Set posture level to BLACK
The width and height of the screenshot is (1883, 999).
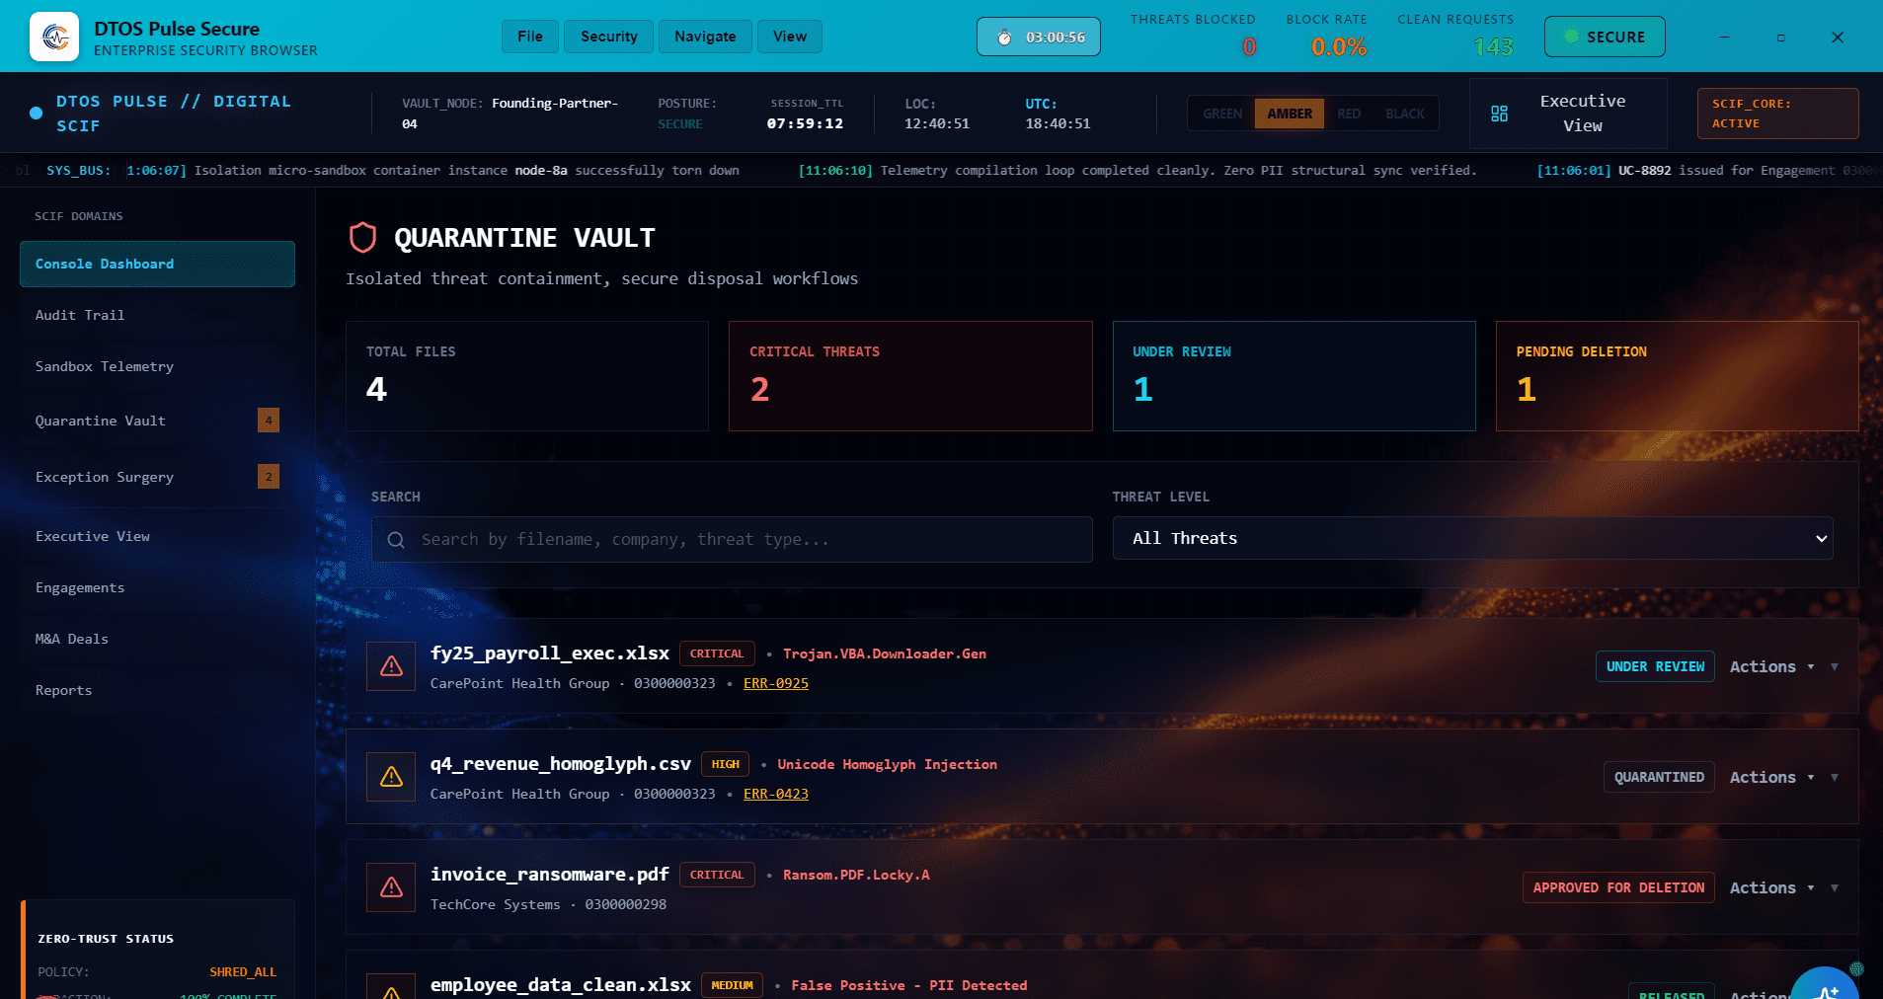coord(1404,114)
